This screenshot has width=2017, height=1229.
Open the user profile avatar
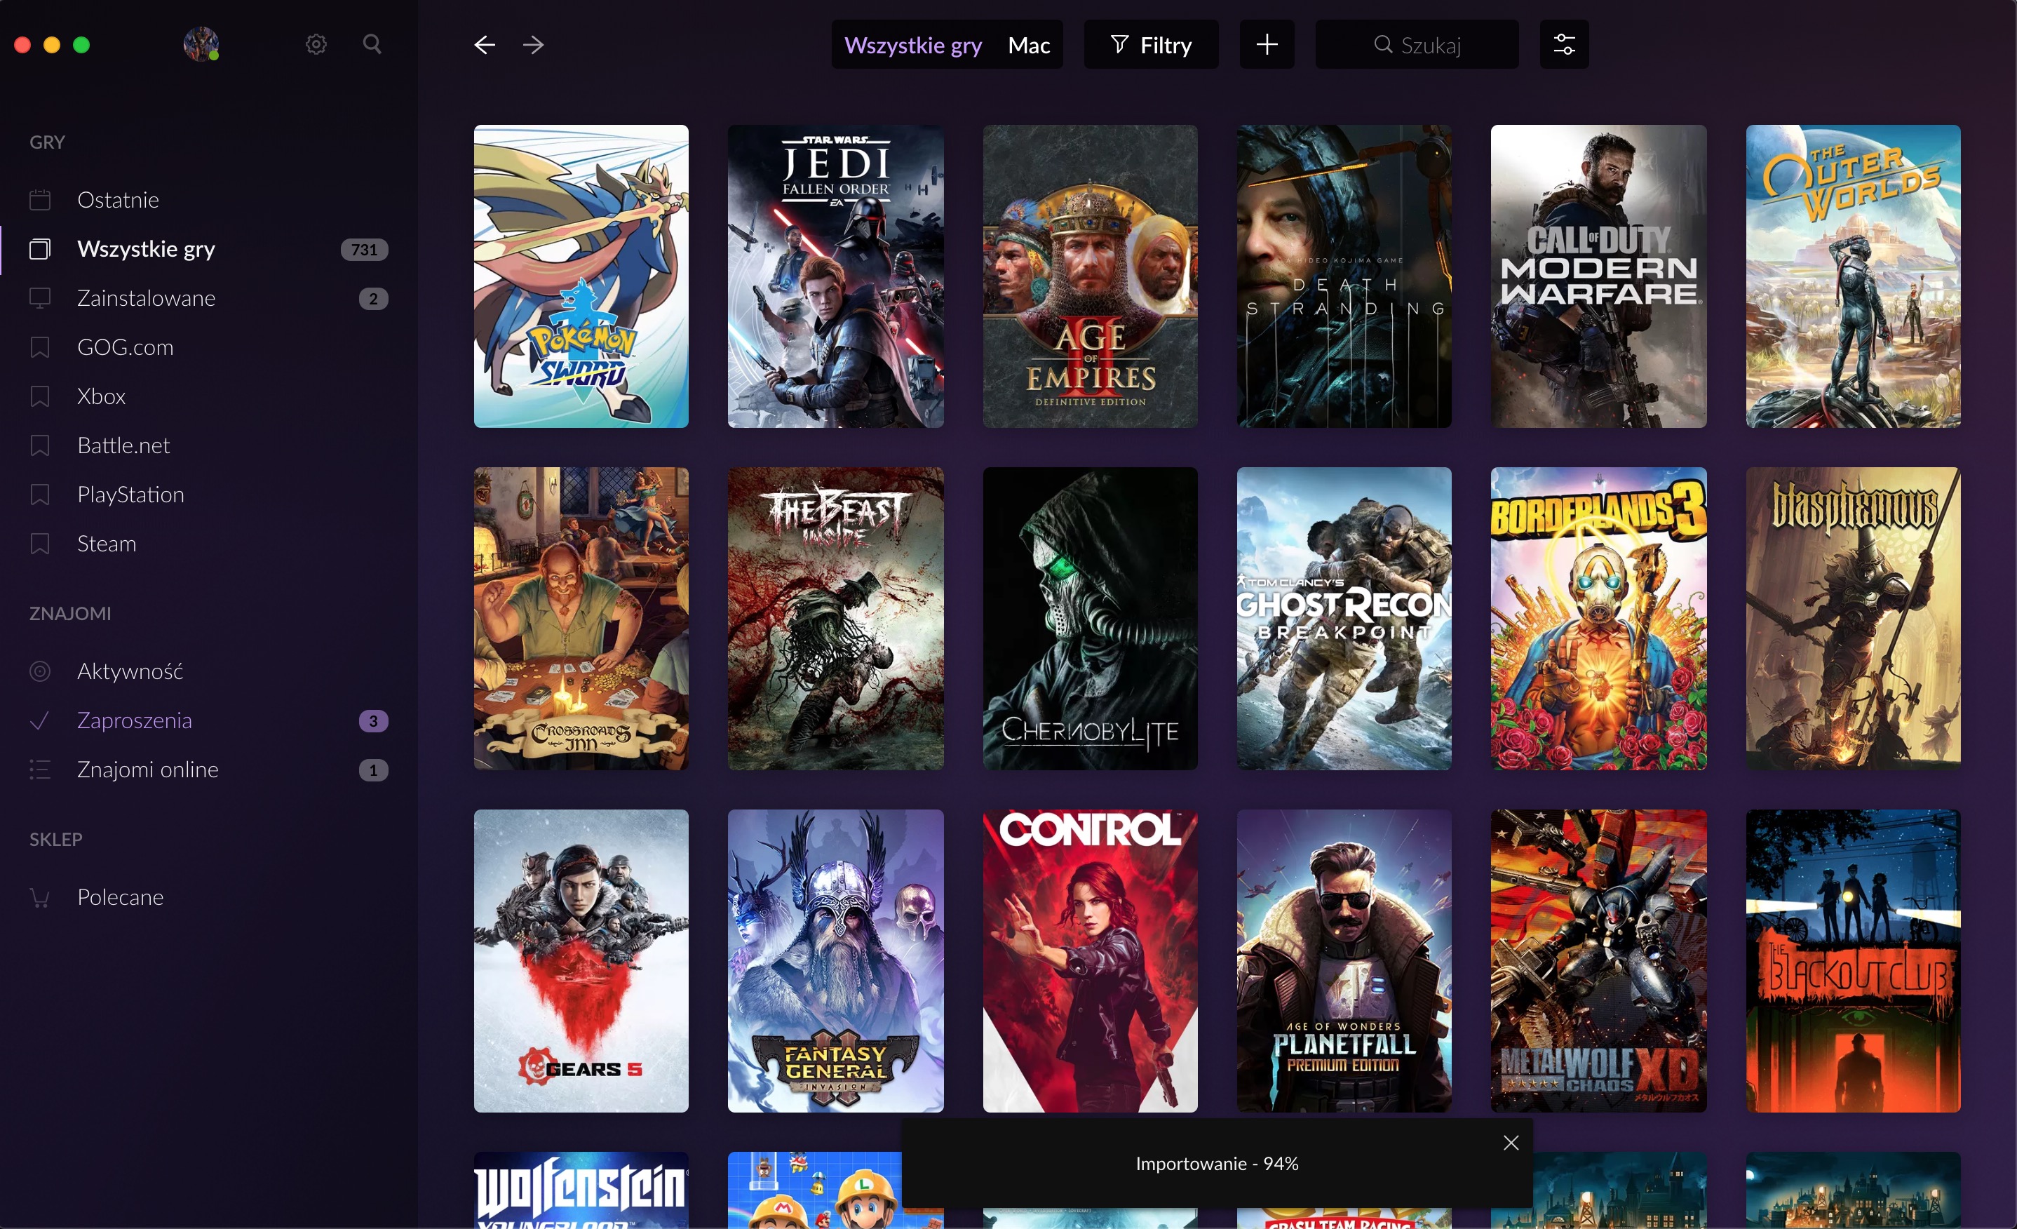pyautogui.click(x=201, y=44)
